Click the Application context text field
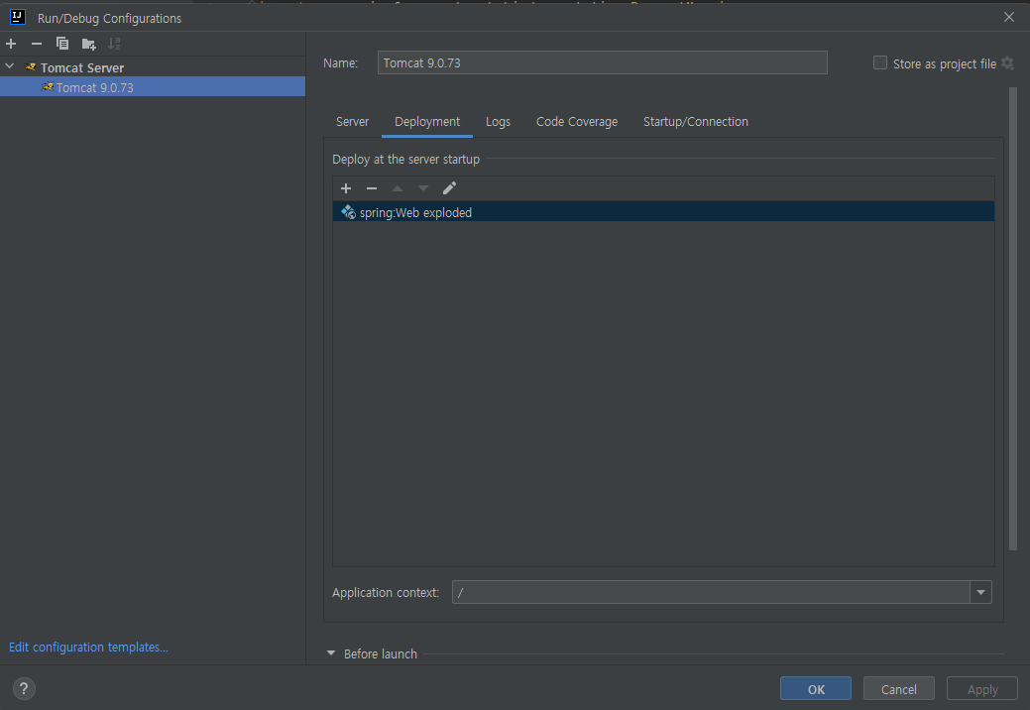Viewport: 1030px width, 710px height. (711, 592)
